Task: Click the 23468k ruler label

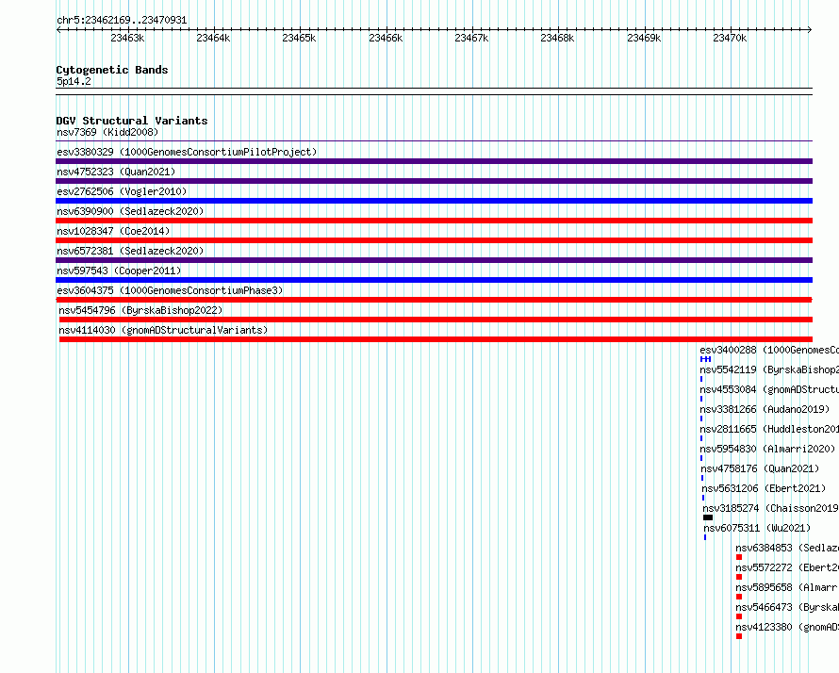Action: pos(557,38)
